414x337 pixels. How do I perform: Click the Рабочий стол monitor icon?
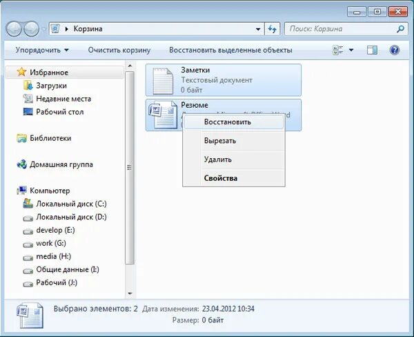click(x=28, y=112)
